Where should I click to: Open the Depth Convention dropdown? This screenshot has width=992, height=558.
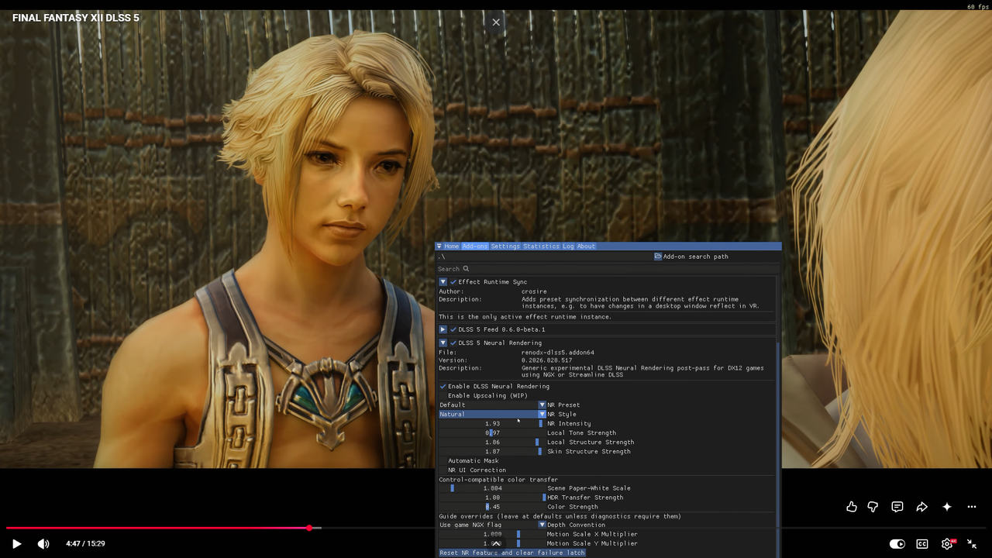click(x=492, y=525)
